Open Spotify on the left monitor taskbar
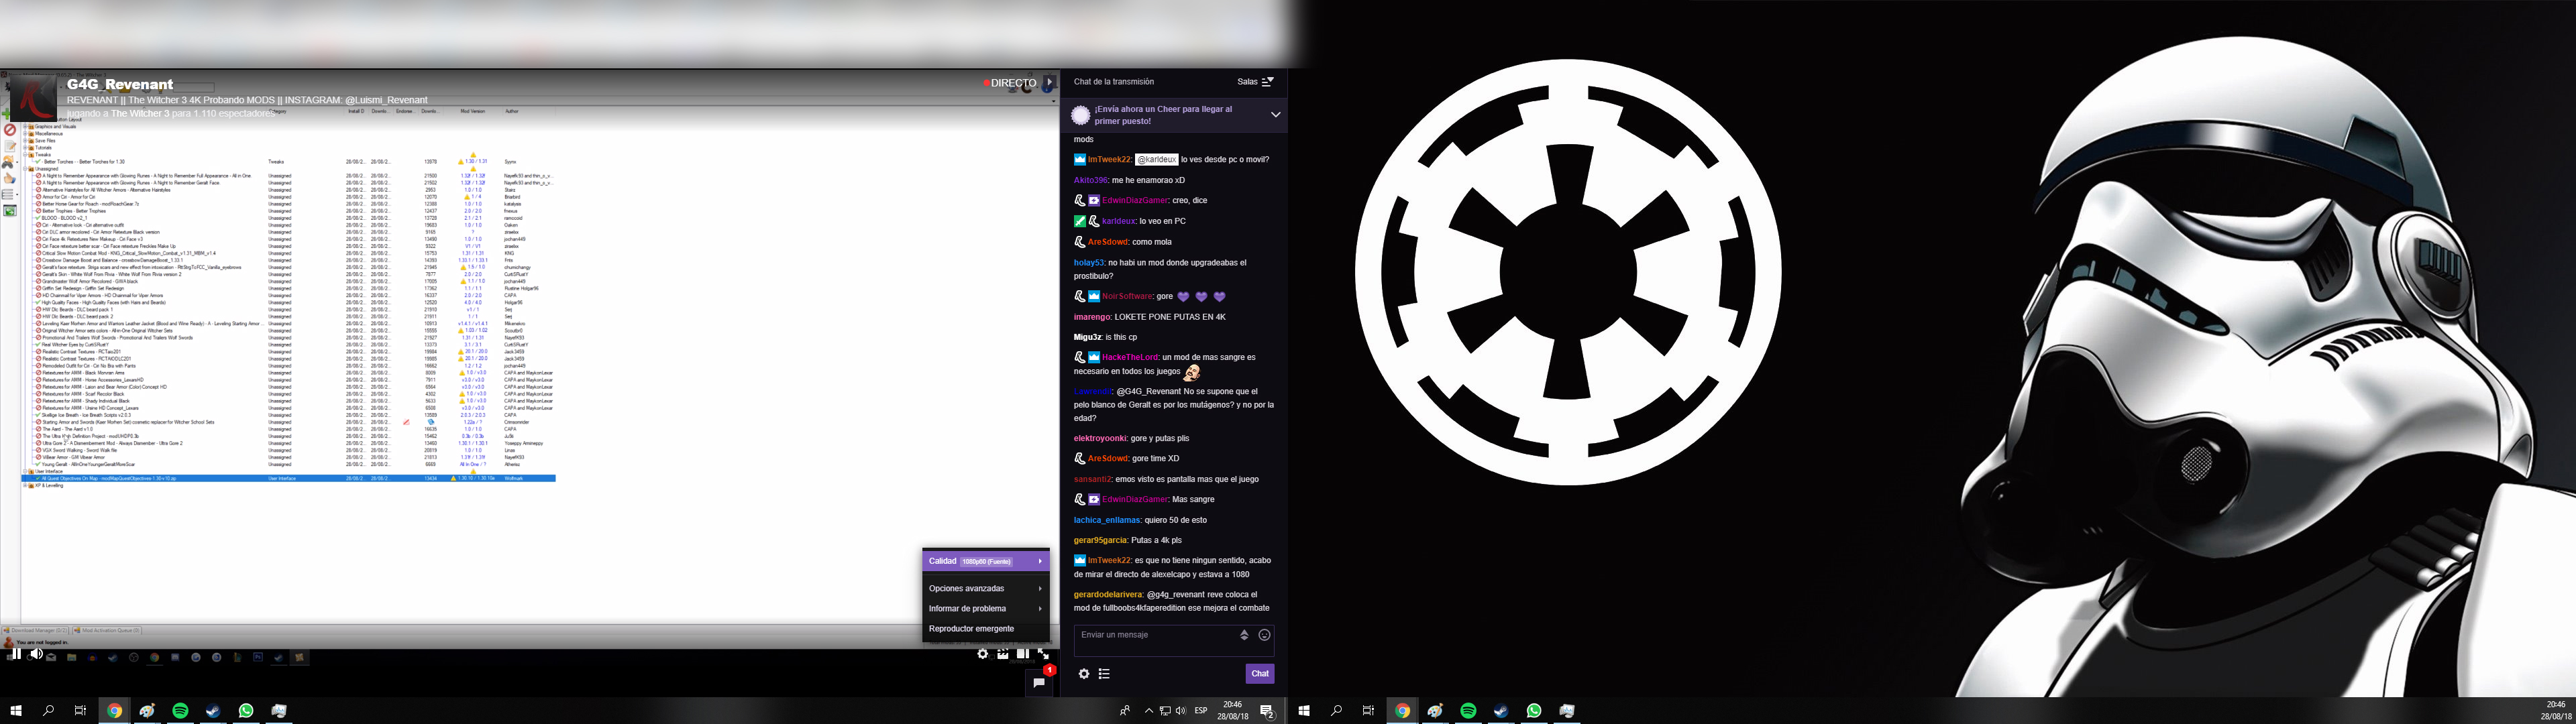2576x724 pixels. 180,710
